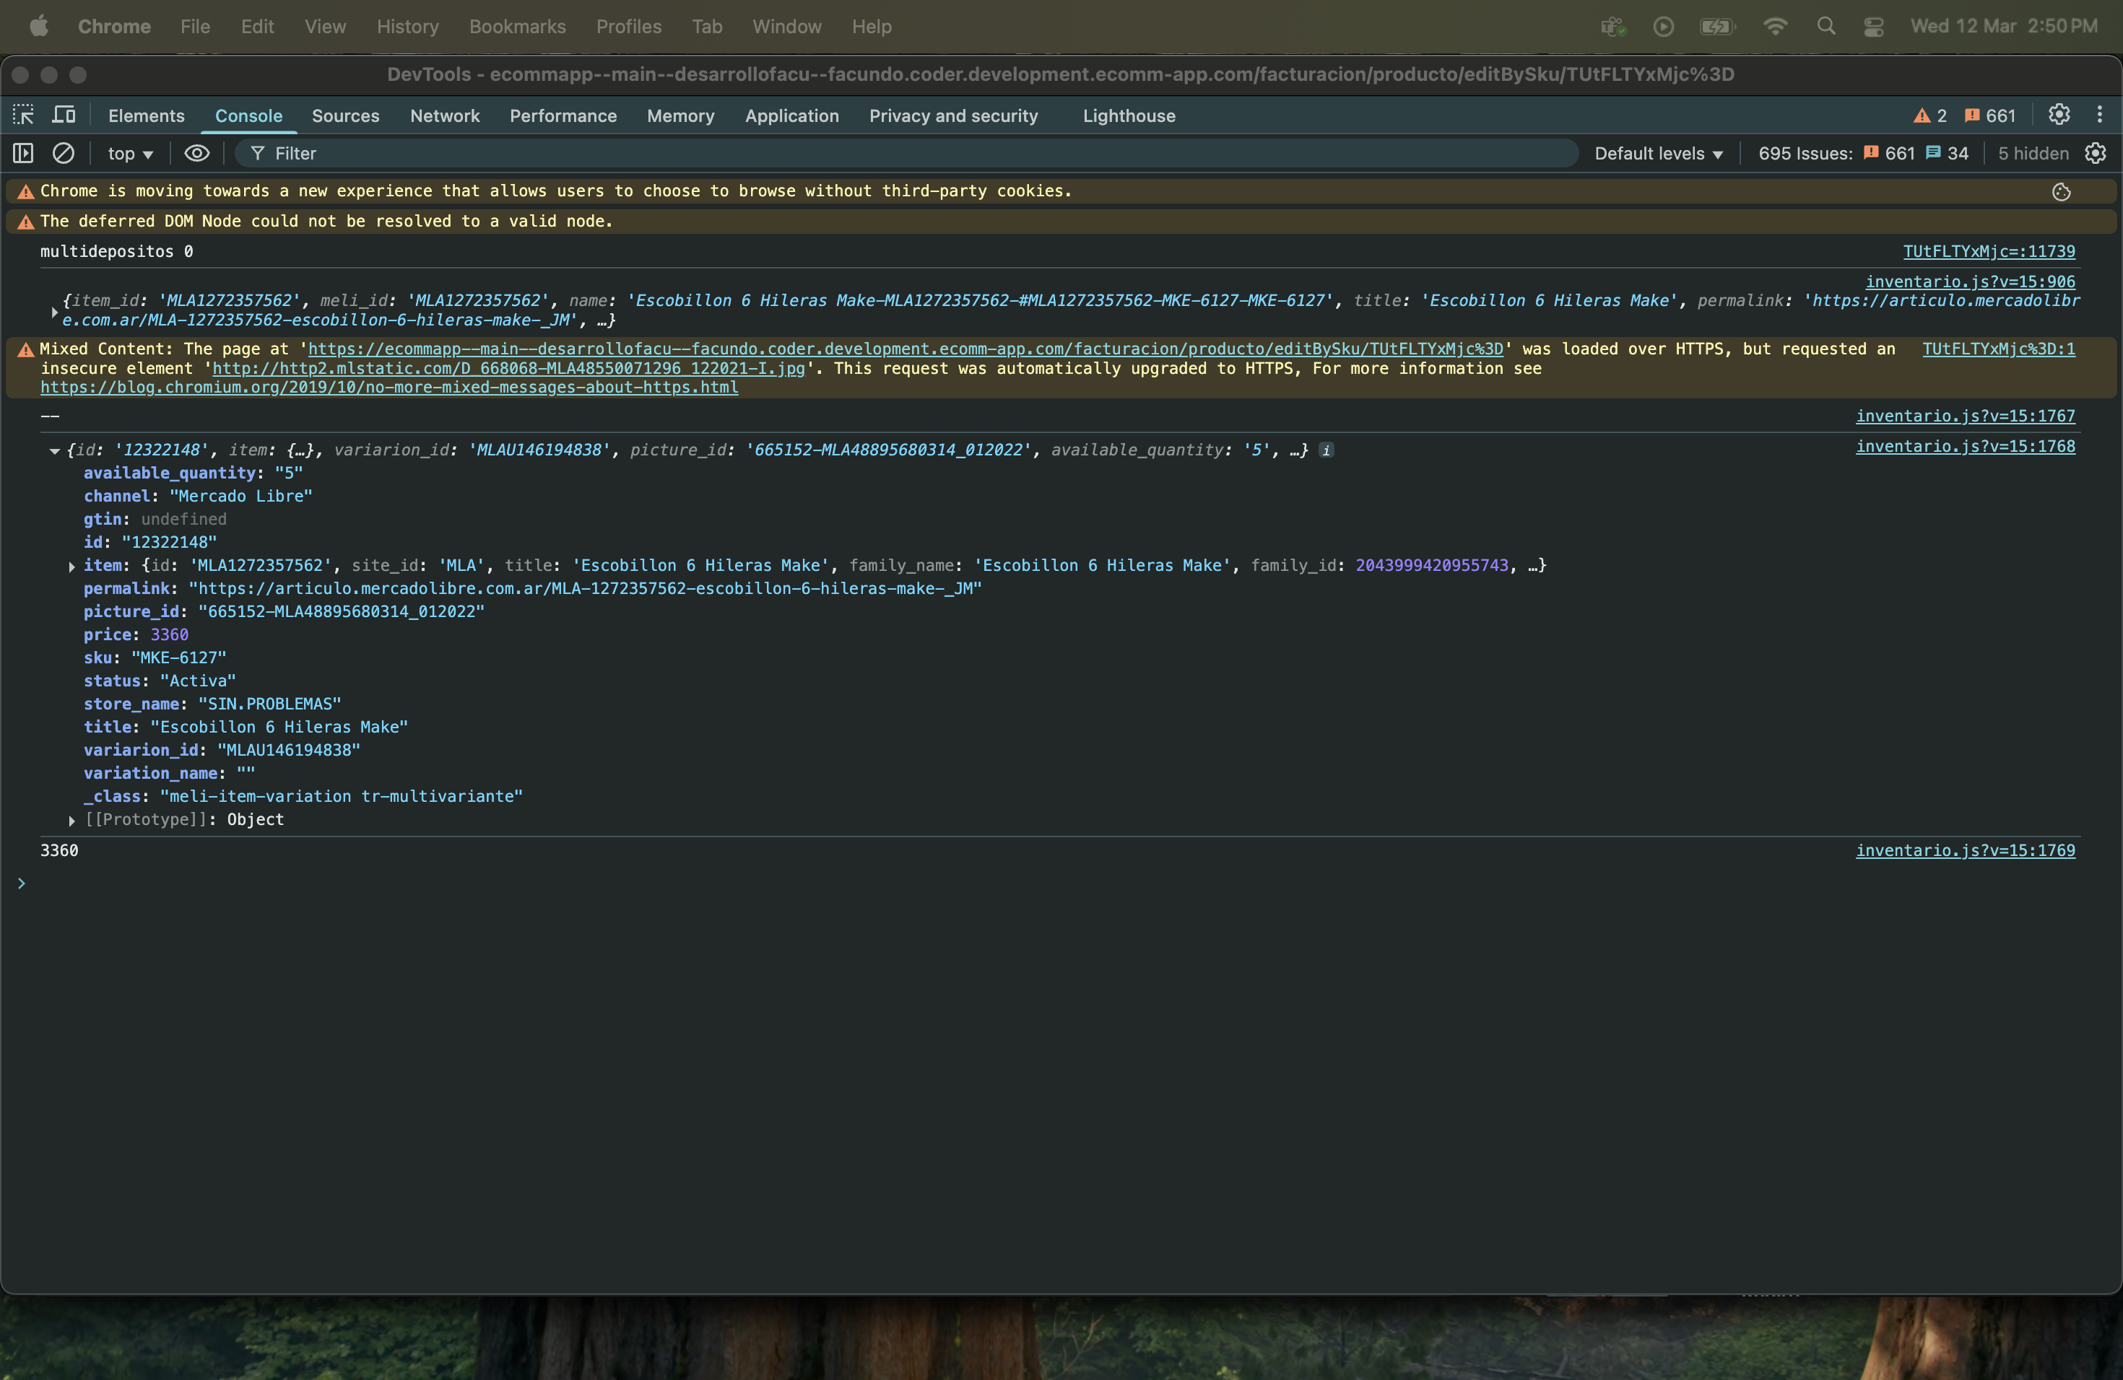Image resolution: width=2123 pixels, height=1380 pixels.
Task: Click the warnings count badge showing 2
Action: click(x=1930, y=116)
